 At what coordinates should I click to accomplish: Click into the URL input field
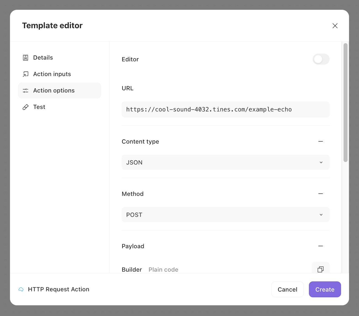[225, 110]
